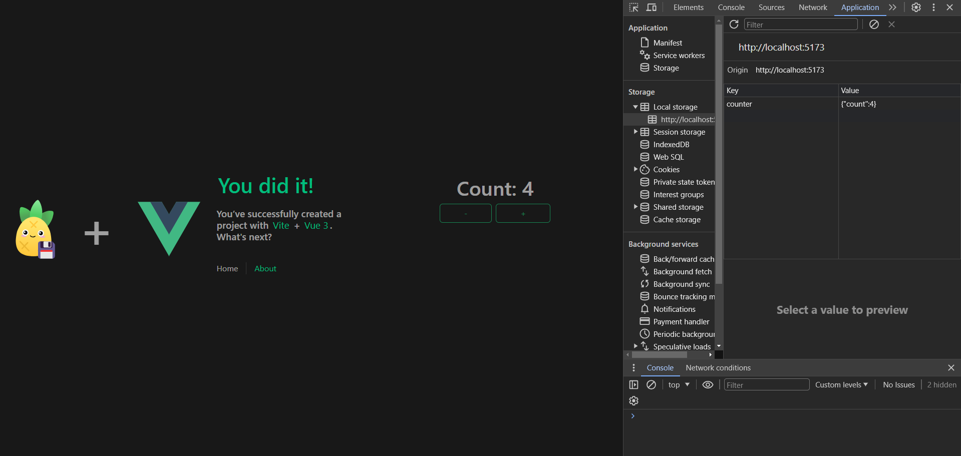Activate the inspect element picker icon
This screenshot has width=961, height=456.
pyautogui.click(x=634, y=8)
